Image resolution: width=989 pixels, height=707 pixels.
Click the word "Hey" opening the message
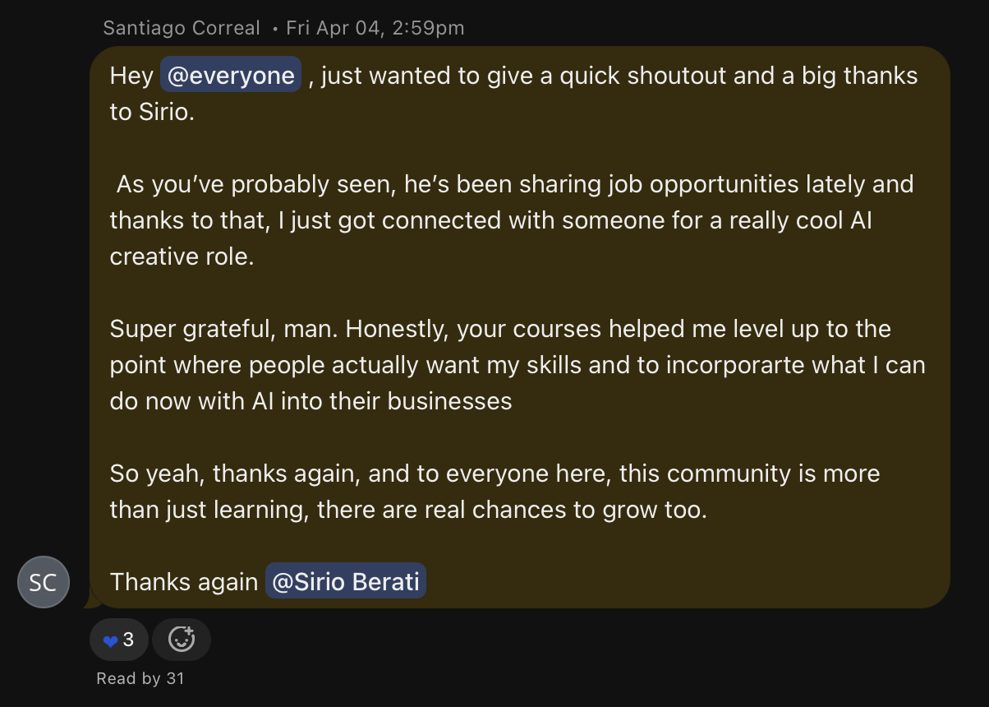tap(131, 76)
